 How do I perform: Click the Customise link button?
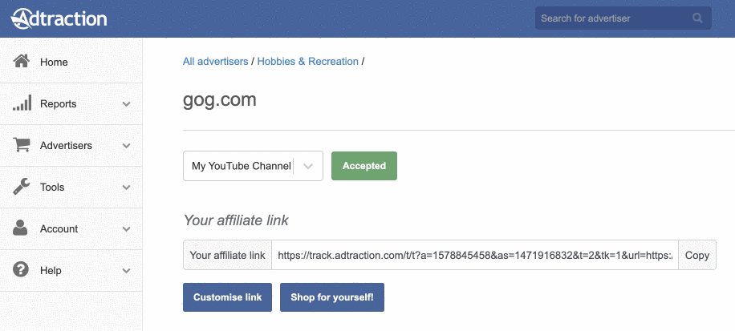[x=227, y=297]
